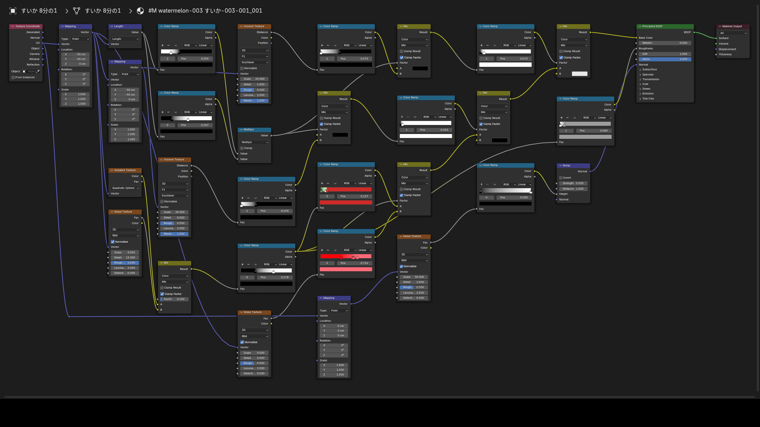Collapse the Texture Coordinate node
Viewport: 760px width, 427px height.
(x=13, y=26)
